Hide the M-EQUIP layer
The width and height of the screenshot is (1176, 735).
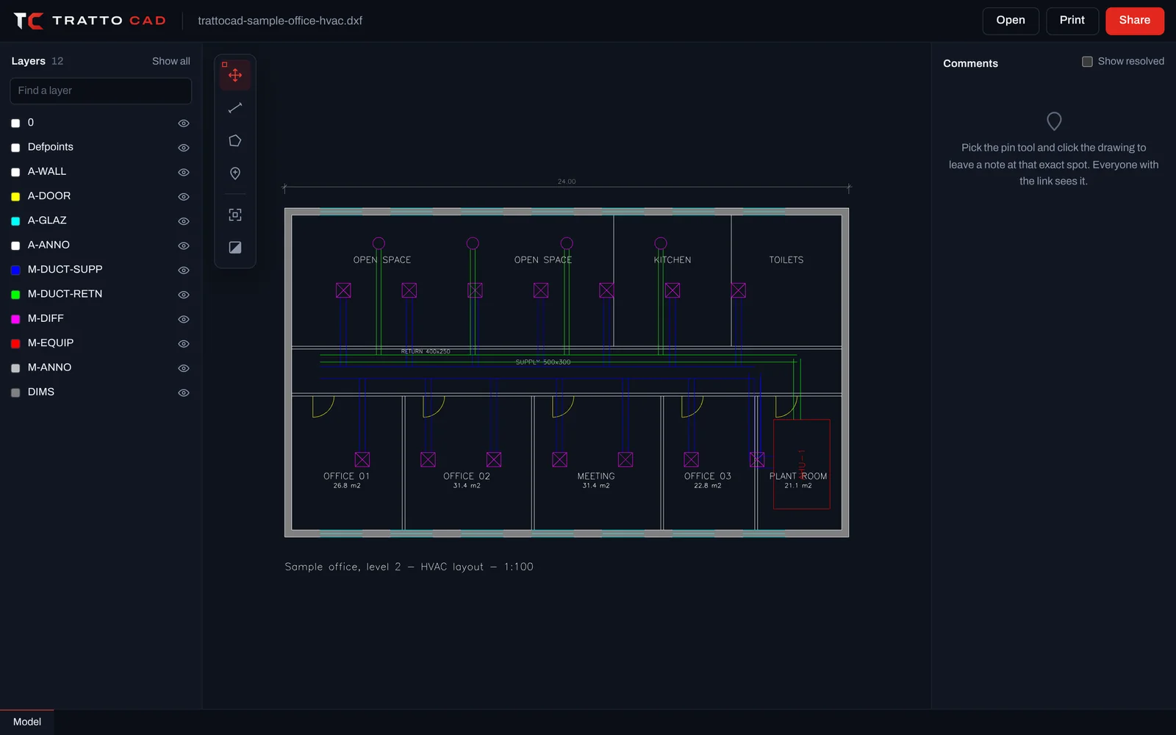184,344
